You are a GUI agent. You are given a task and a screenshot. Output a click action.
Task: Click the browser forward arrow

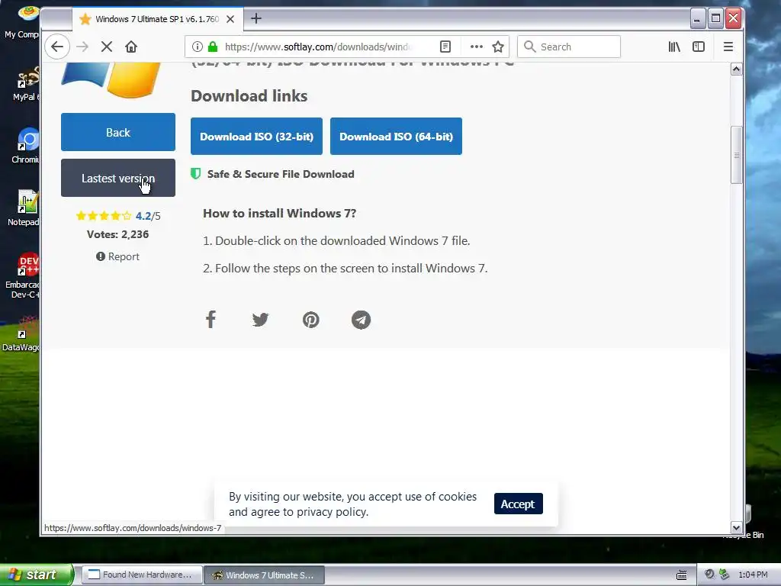82,47
